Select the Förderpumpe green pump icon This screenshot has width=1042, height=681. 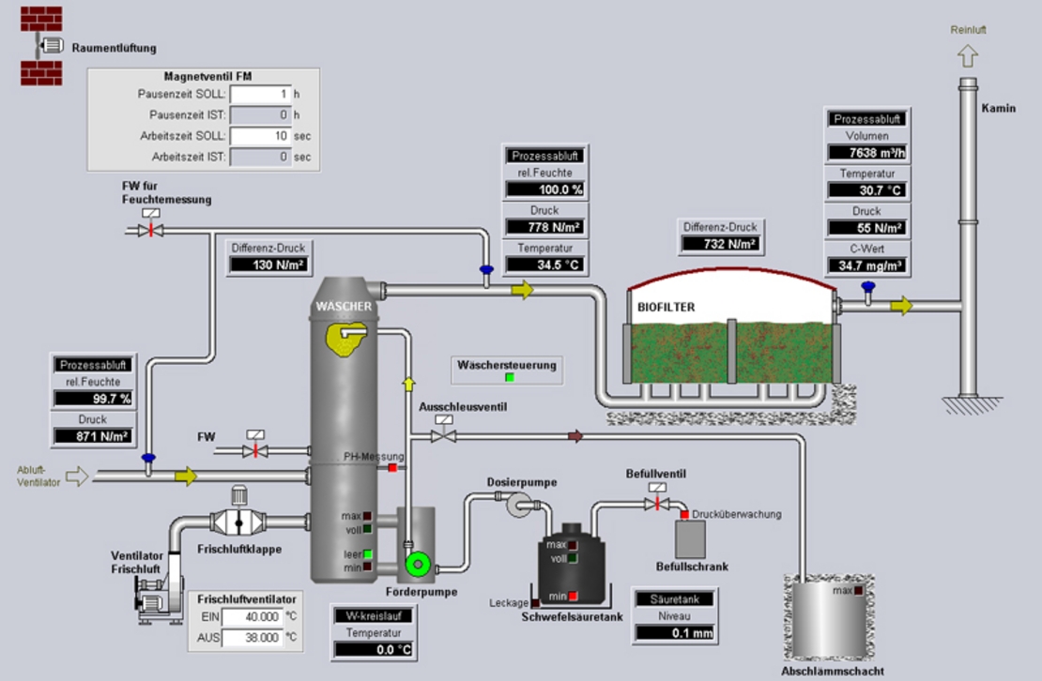coord(416,563)
